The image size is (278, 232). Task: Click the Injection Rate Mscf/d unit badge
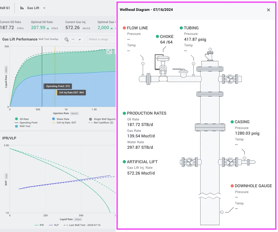point(74,113)
